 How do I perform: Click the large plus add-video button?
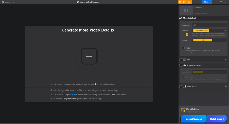pos(89,56)
